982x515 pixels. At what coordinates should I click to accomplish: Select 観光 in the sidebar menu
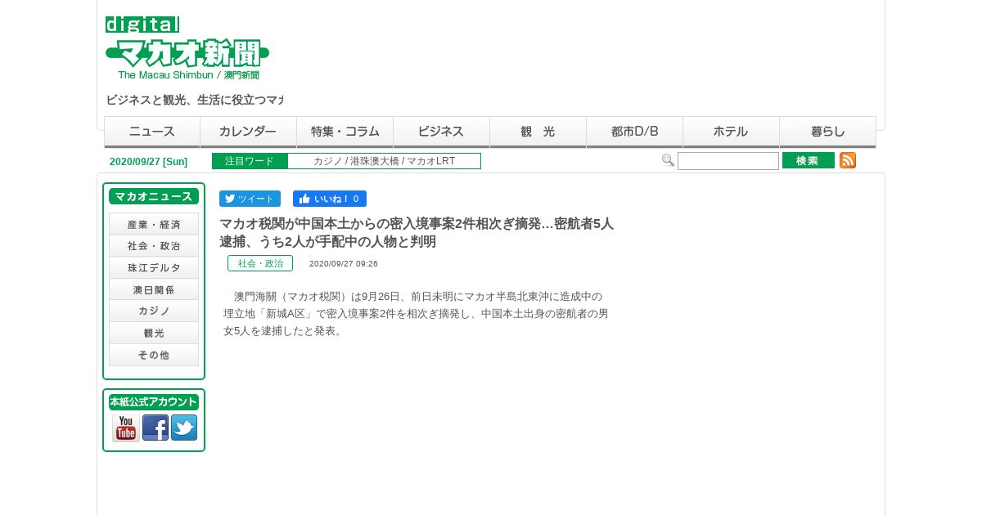(x=154, y=333)
